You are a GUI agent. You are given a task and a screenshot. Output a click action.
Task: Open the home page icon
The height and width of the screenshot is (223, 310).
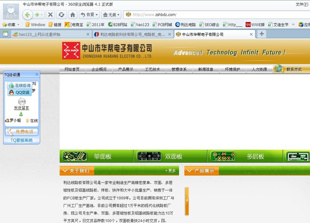click(73, 15)
